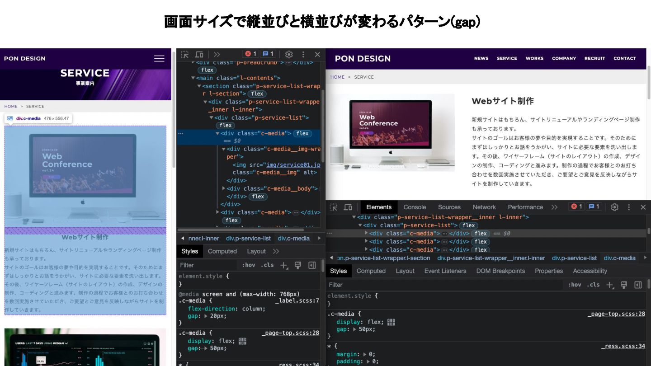This screenshot has height=366, width=651.
Task: Toggle :hov element state in the right Styles pane
Action: [575, 285]
